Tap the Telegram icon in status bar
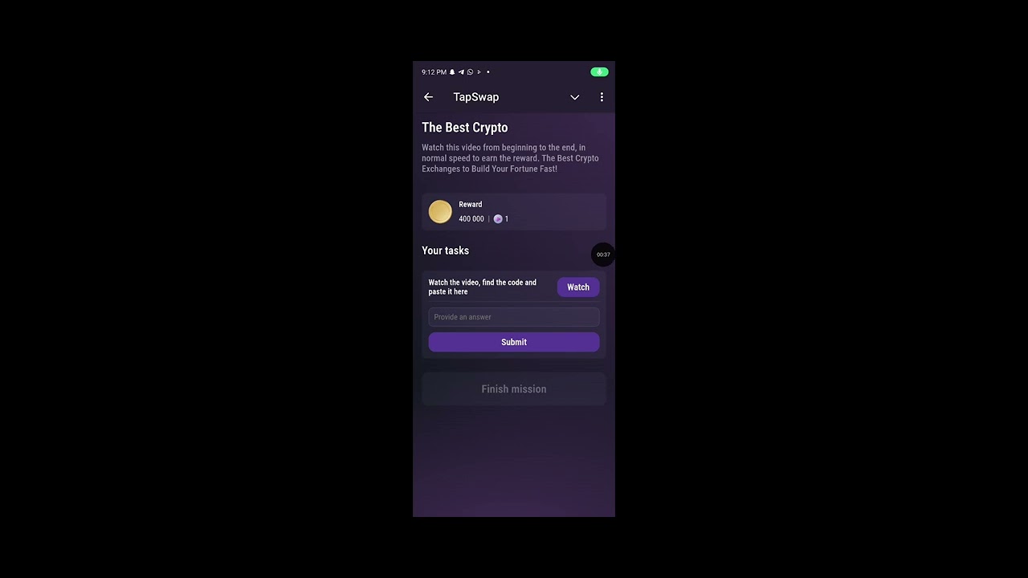 461,72
